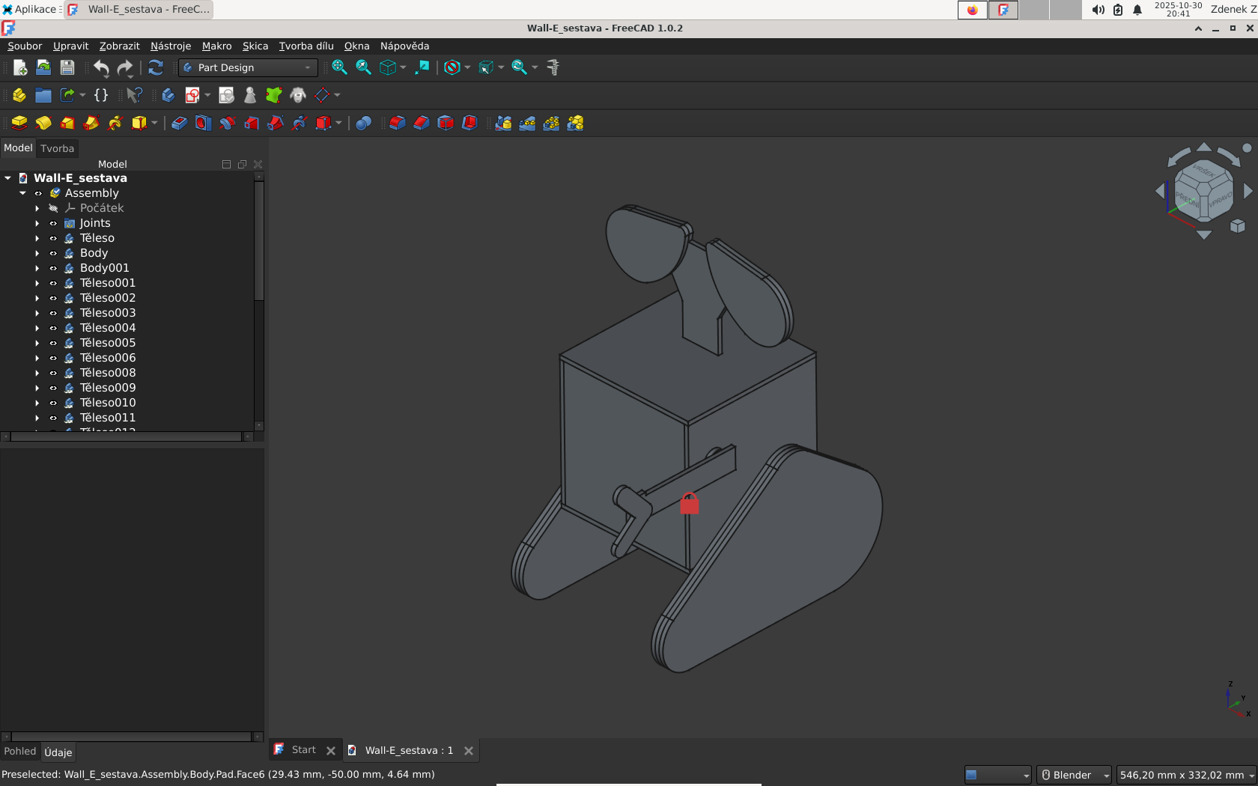Screen dimensions: 1258x786
Task: Click the Fillet tool icon
Action: pyautogui.click(x=398, y=124)
